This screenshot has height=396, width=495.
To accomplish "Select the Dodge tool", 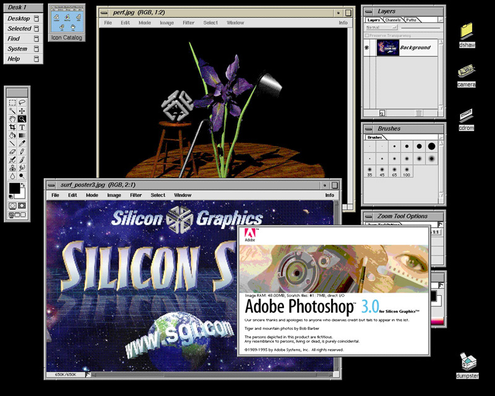I will pyautogui.click(x=22, y=176).
